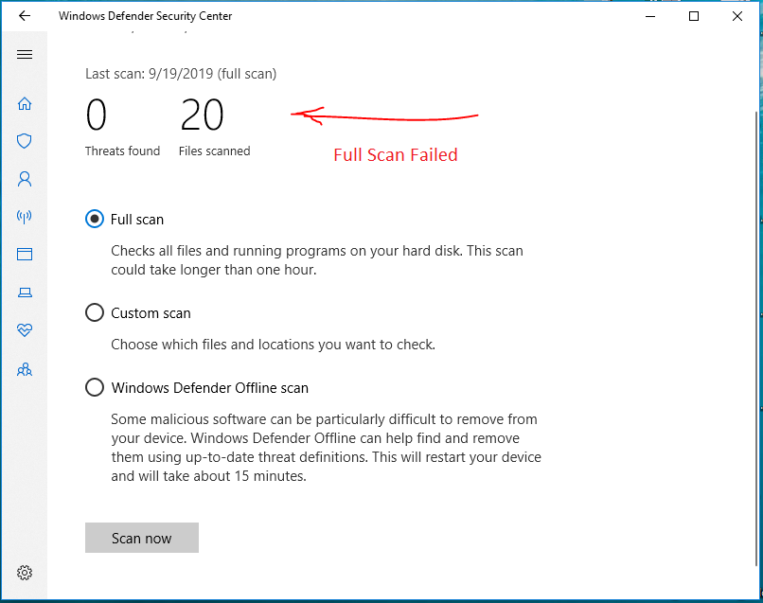This screenshot has height=603, width=763.
Task: Maximize the Windows Defender window
Action: 694,16
